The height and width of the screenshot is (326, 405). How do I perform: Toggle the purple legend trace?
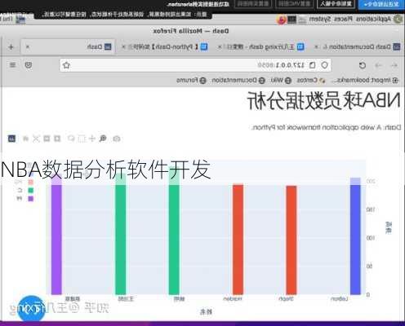(25, 199)
